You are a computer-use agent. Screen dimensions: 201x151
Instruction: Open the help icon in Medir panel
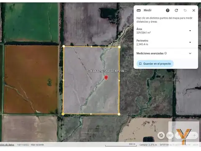[167, 10]
